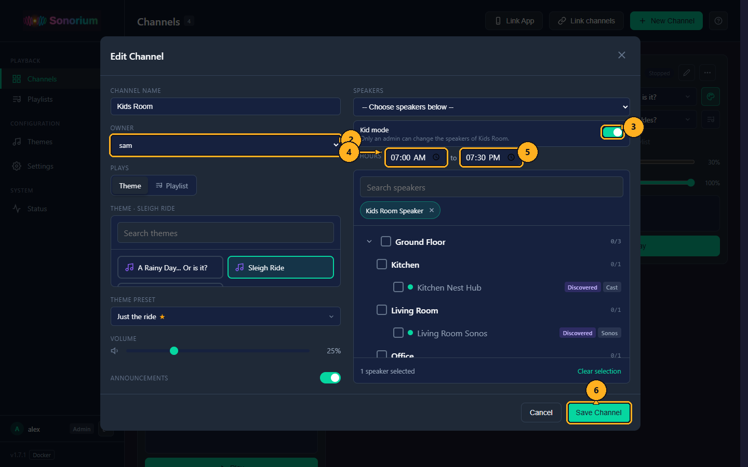Collapse the Ground Floor group chevron
The height and width of the screenshot is (467, 748).
369,241
